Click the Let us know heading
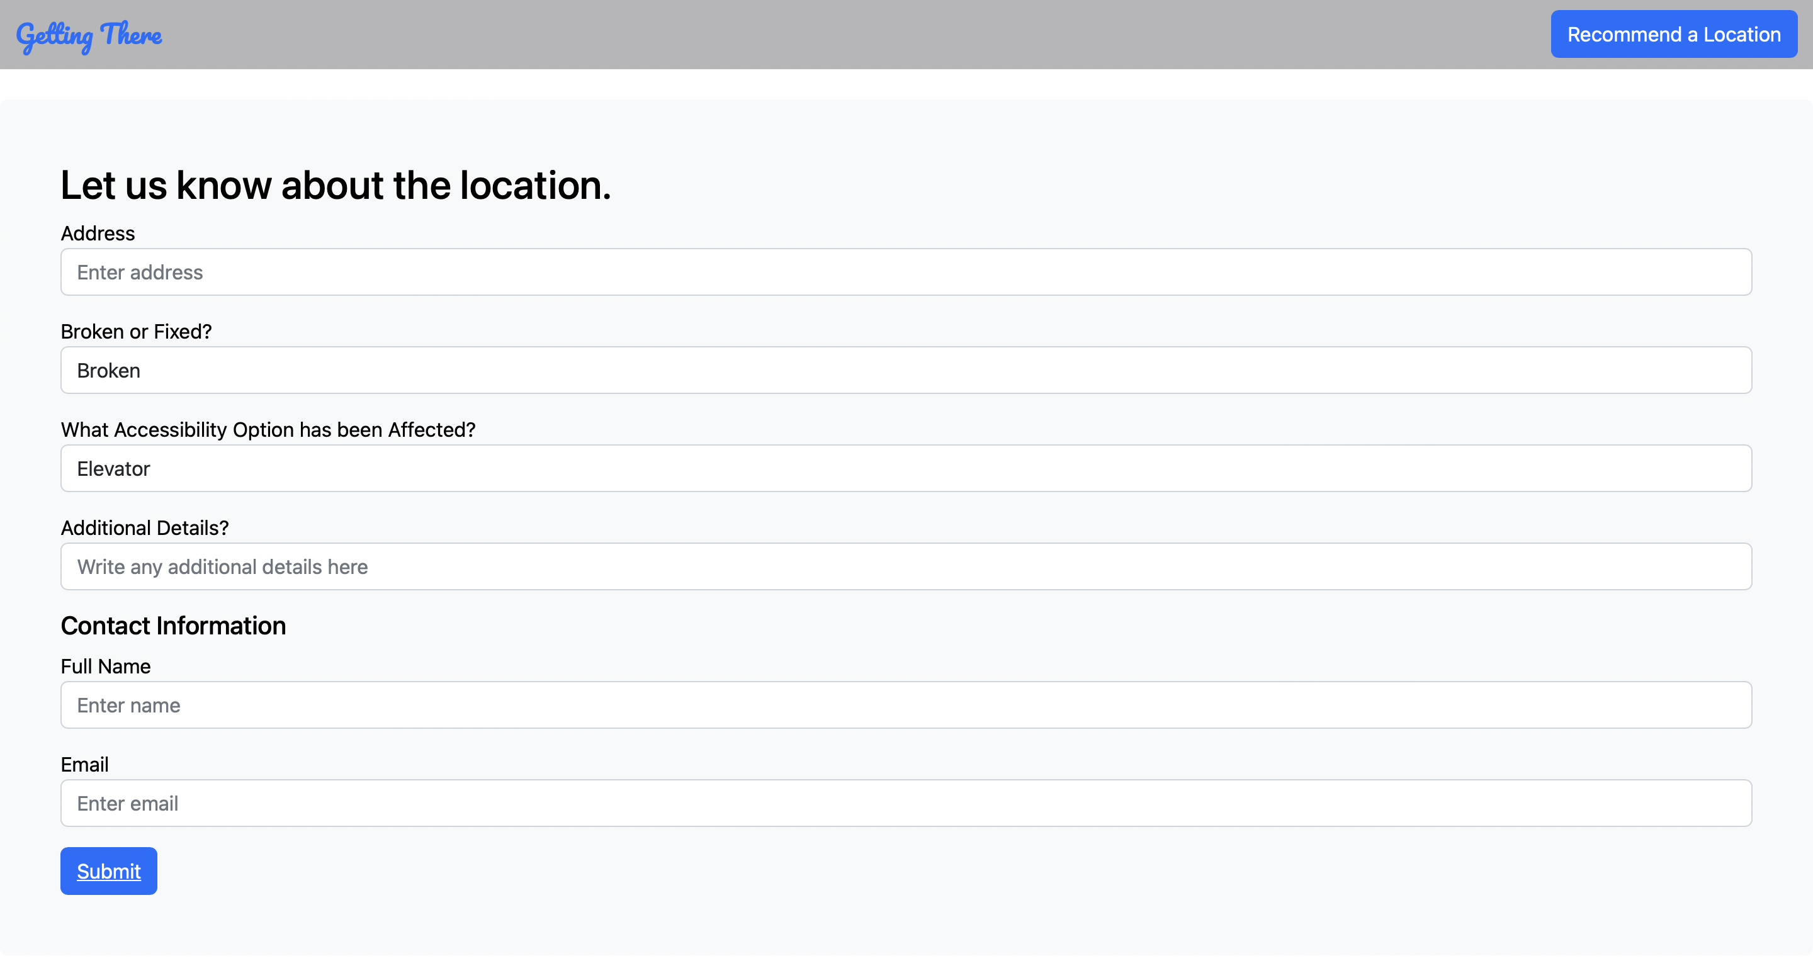Screen dimensions: 1813x973 [336, 186]
